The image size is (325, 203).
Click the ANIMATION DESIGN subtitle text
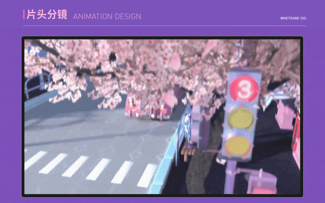pos(107,16)
